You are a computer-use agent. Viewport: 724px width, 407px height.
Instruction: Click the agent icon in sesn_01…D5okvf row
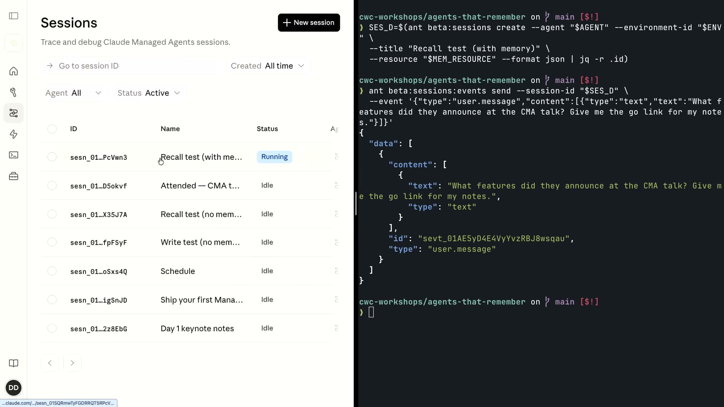(x=336, y=185)
